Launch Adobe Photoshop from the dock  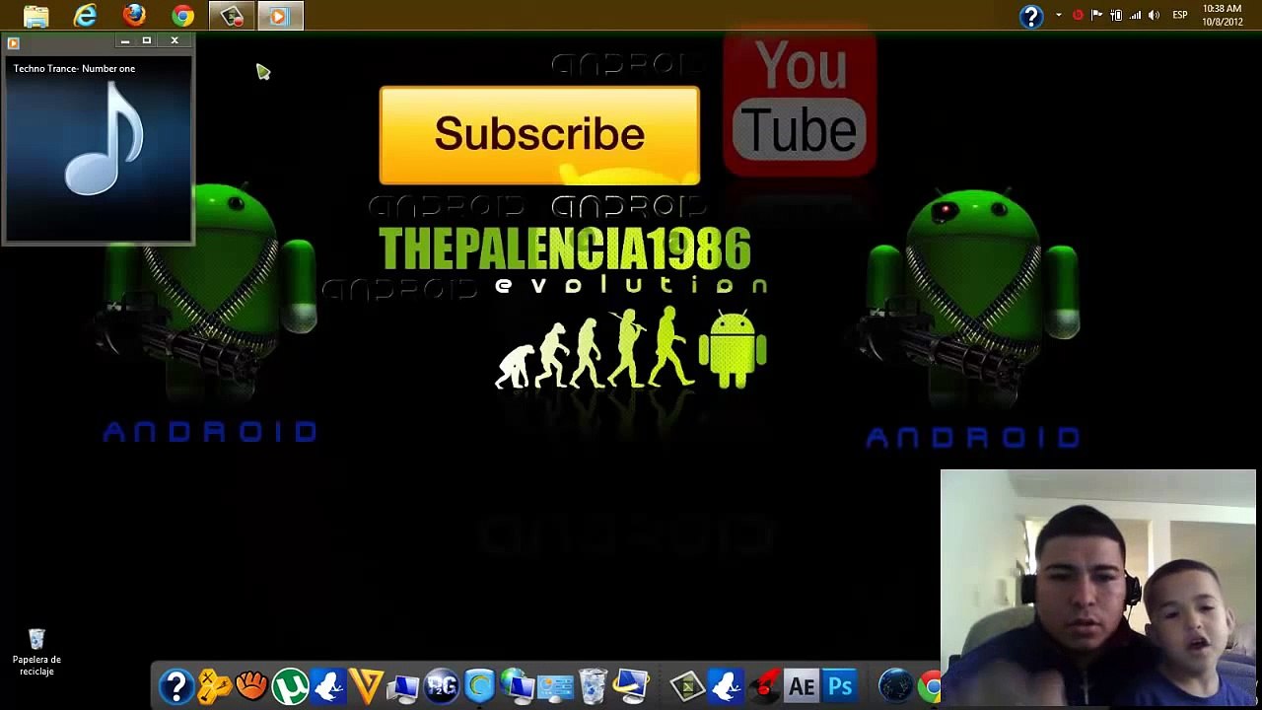(x=840, y=686)
